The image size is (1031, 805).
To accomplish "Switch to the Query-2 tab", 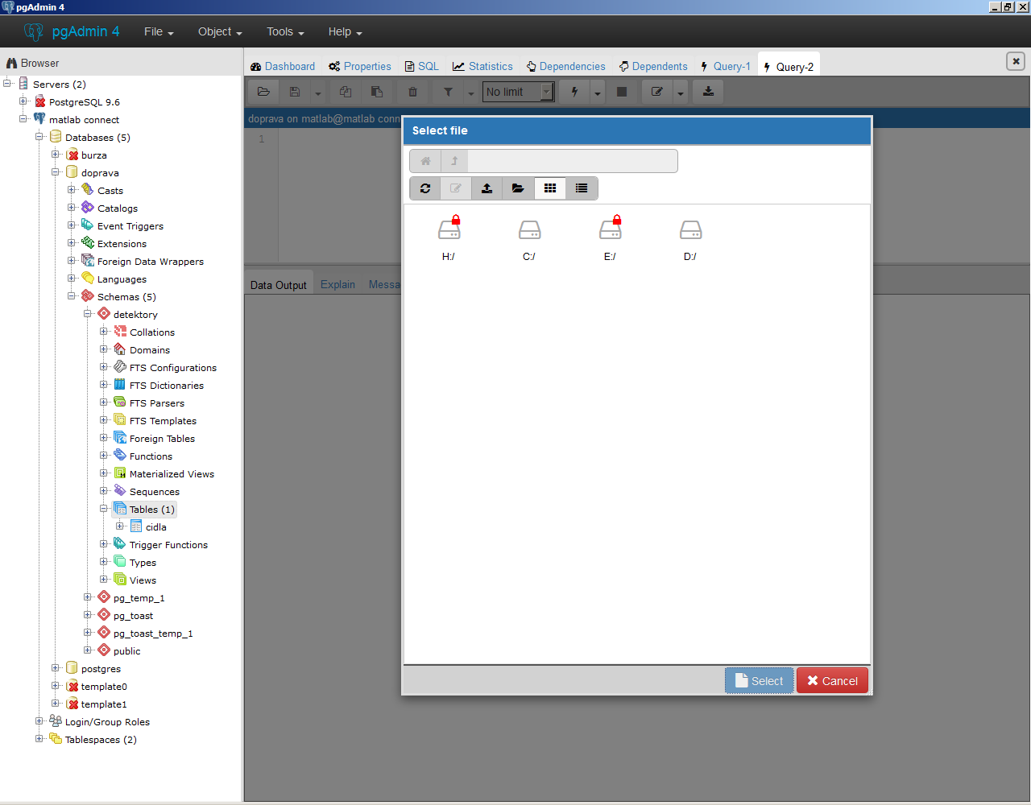I will [x=789, y=67].
